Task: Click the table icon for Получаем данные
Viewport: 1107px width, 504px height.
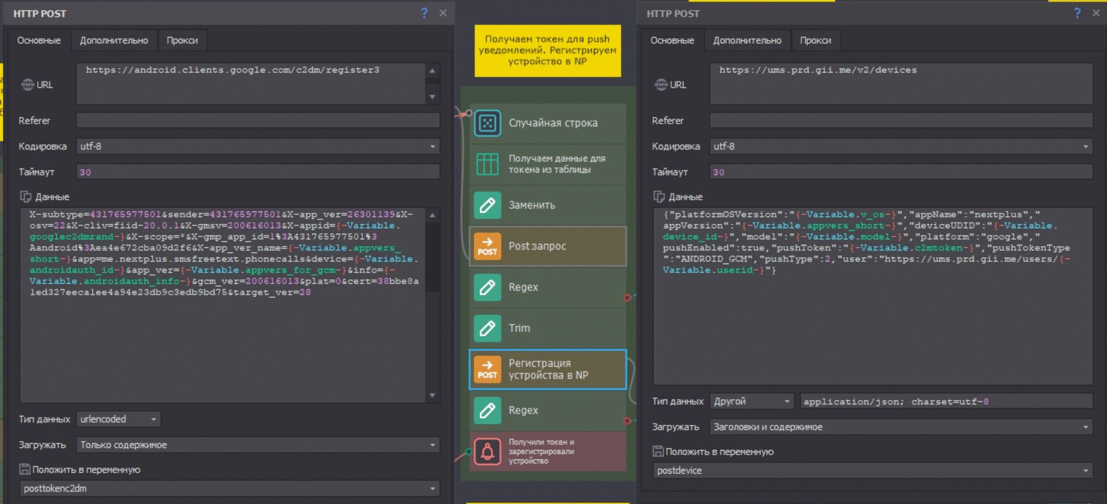Action: point(487,164)
